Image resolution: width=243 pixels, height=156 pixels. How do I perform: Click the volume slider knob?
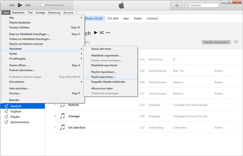[43, 5]
